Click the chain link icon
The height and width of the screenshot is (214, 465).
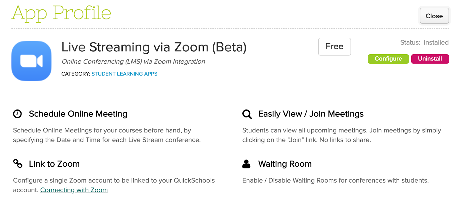(18, 164)
